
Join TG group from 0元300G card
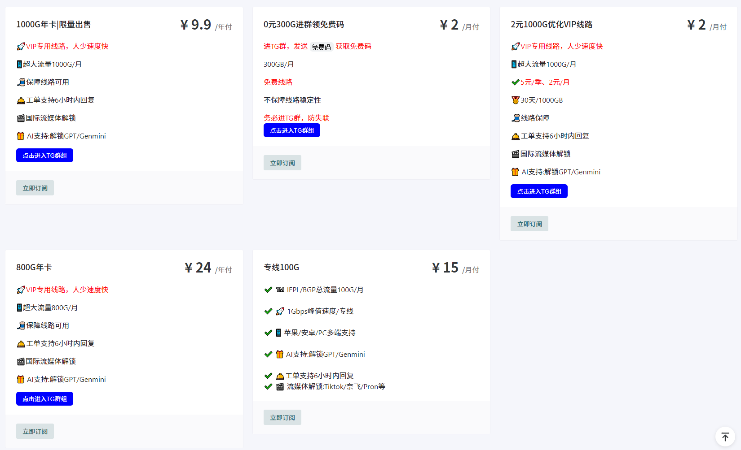tap(292, 130)
